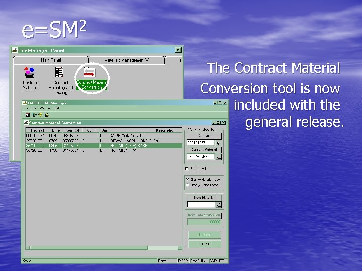Viewport: 362px width, 271px height.
Task: Click the Contract button
Action: pyautogui.click(x=204, y=135)
